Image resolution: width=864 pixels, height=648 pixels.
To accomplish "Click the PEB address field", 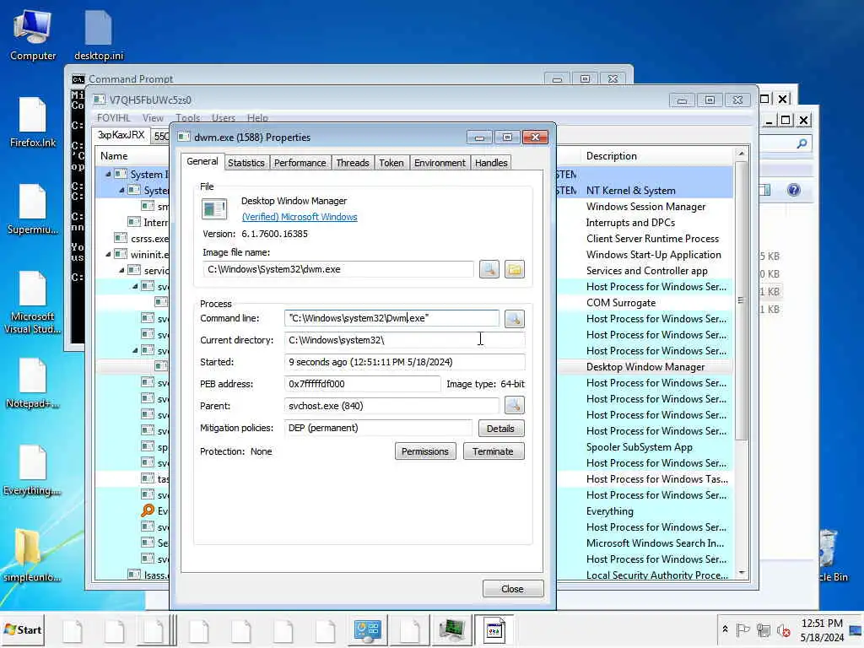I will 362,384.
